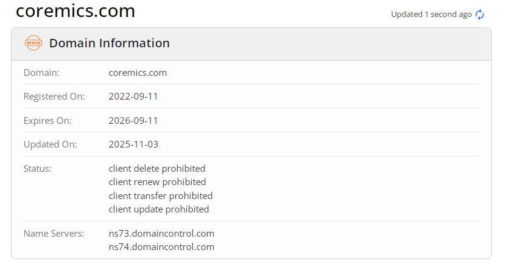Select the coremics.com domain value
The width and height of the screenshot is (515, 264).
click(138, 73)
